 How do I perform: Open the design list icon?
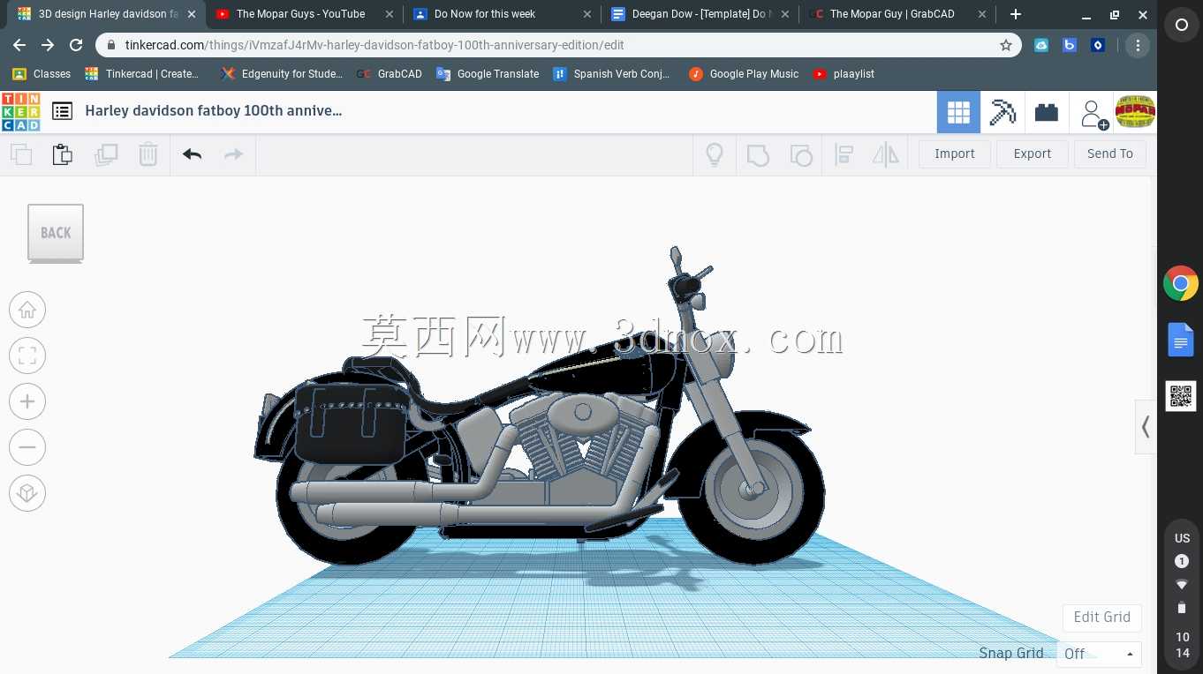(62, 111)
